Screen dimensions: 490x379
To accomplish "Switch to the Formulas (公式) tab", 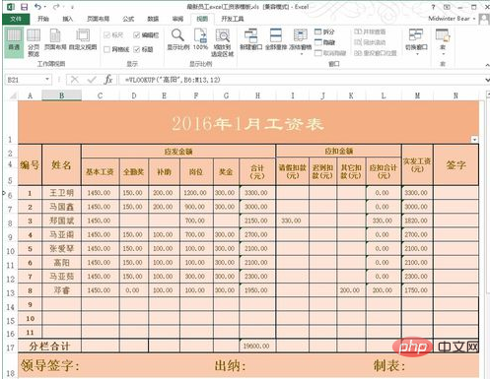I will click(128, 19).
